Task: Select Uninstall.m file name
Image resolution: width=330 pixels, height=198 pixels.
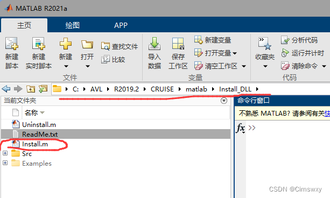Action: (39, 125)
